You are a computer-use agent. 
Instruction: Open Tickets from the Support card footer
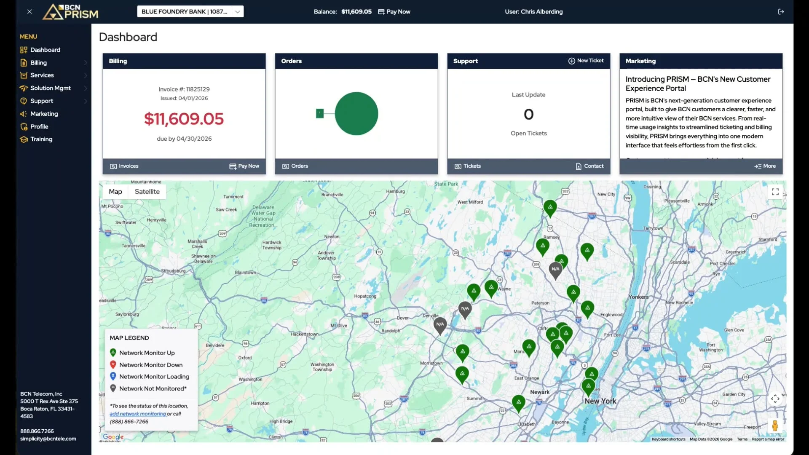coord(468,166)
